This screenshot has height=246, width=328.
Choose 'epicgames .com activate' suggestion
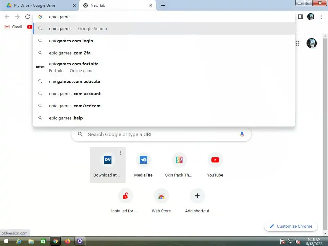coord(164,82)
